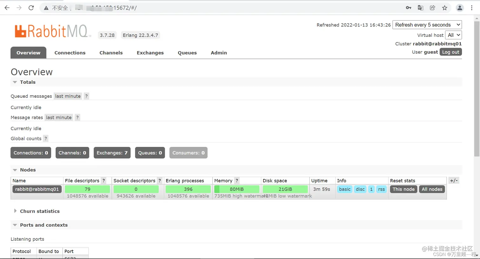Click help '?' beside Socket descriptors header
This screenshot has width=480, height=259.
tap(160, 181)
